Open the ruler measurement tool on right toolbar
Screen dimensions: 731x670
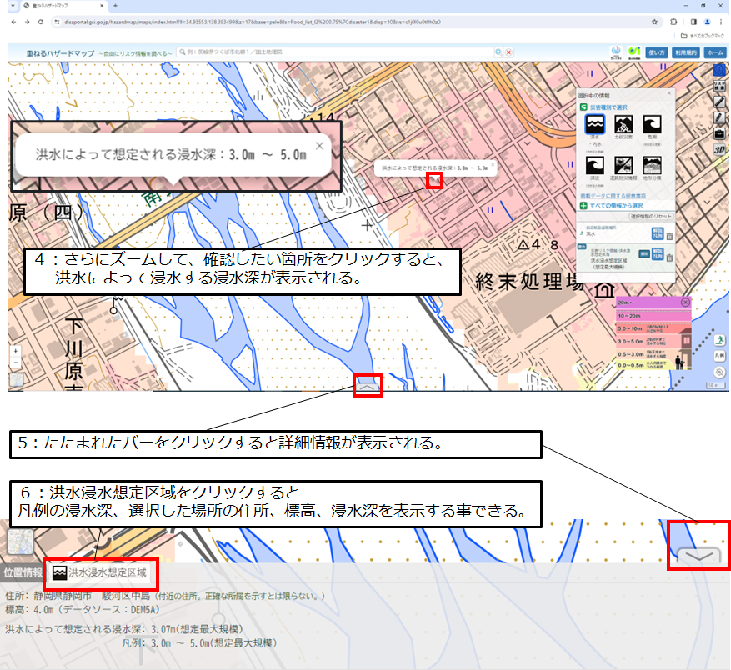(x=720, y=102)
